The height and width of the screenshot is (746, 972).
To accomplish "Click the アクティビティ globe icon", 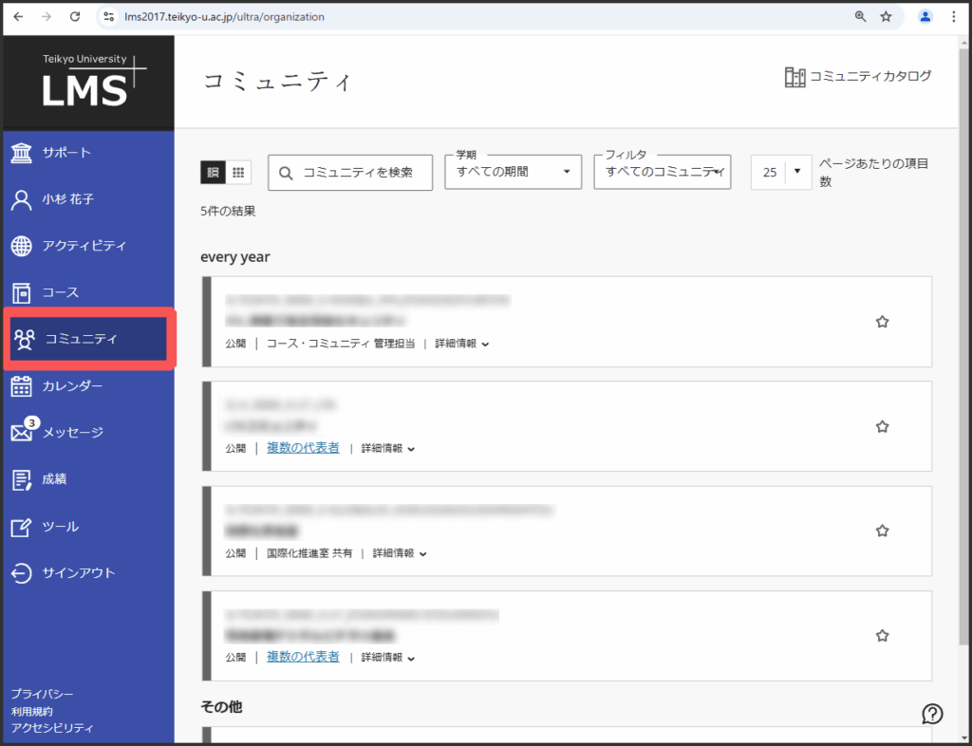I will (22, 246).
